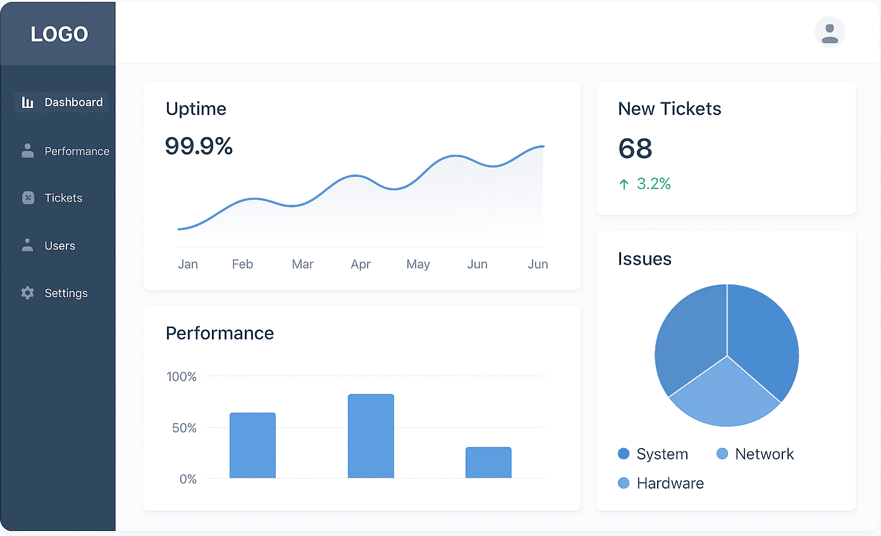881x536 pixels.
Task: Open the Settings sidebar menu label
Action: click(x=66, y=293)
